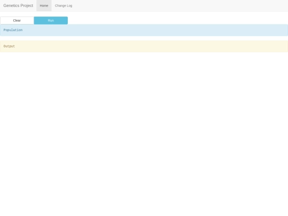Viewport: 288px width, 216px height.
Task: Click the Clear button
Action: point(17,20)
